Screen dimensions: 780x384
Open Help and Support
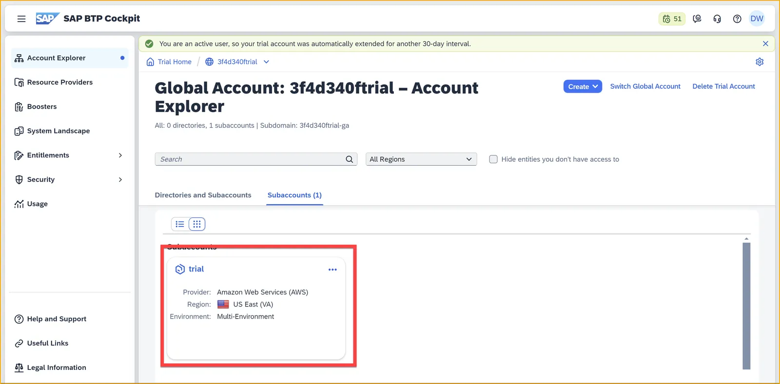click(70, 319)
